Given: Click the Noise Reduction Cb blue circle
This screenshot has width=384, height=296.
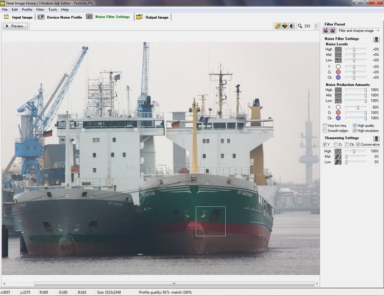Looking at the screenshot, I should (x=338, y=118).
